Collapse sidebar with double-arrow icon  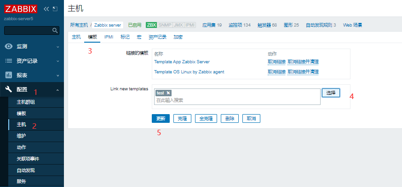coord(46,9)
